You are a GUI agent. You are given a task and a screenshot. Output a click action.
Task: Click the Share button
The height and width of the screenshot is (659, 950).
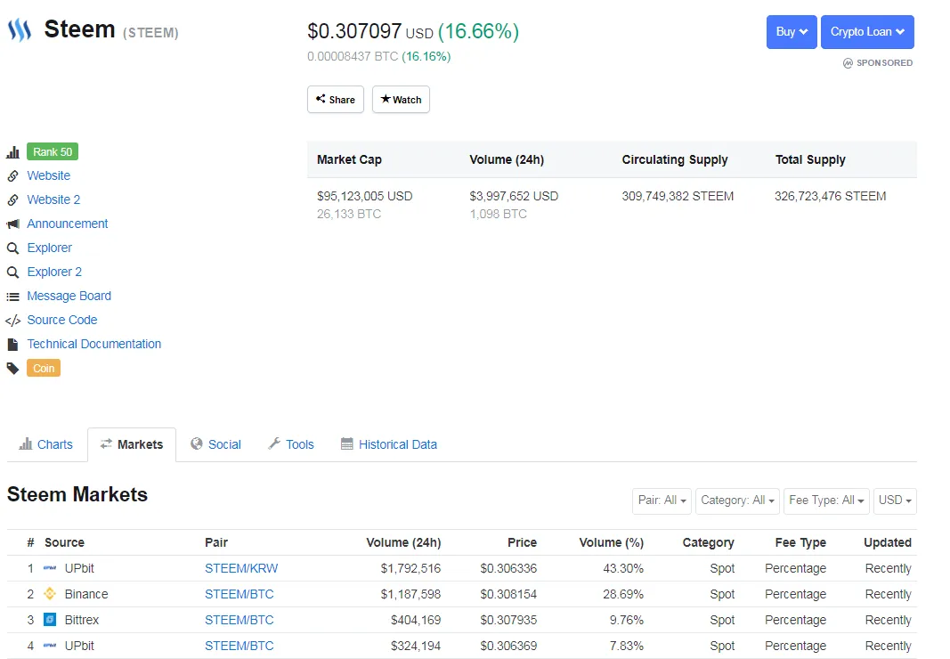(x=336, y=100)
